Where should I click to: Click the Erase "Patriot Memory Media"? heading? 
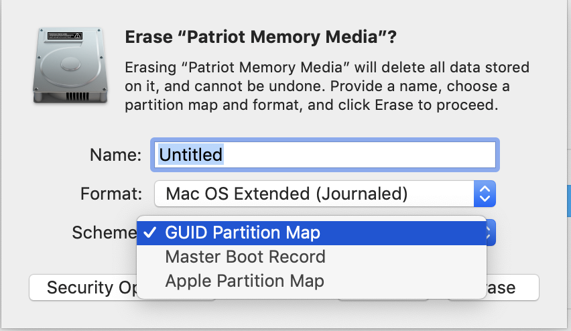click(261, 37)
